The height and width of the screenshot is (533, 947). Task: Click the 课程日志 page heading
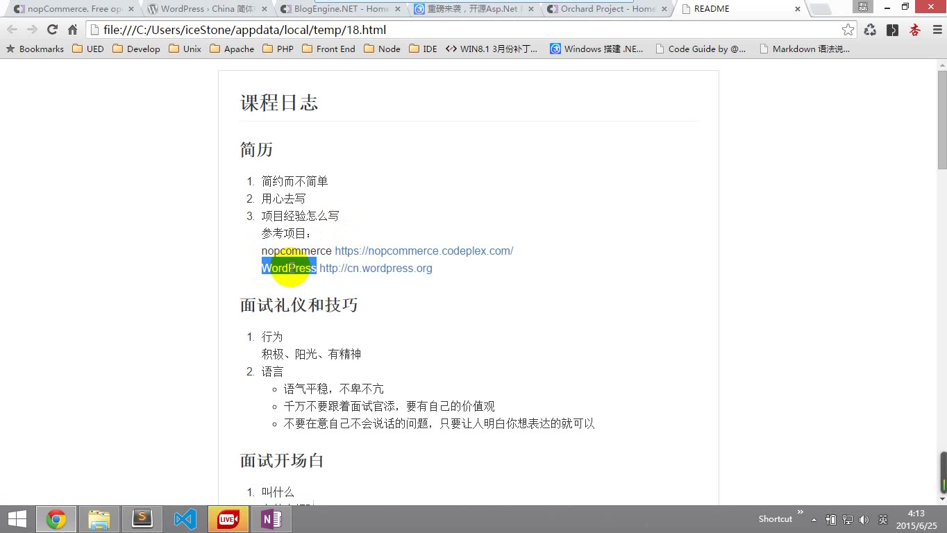[279, 103]
